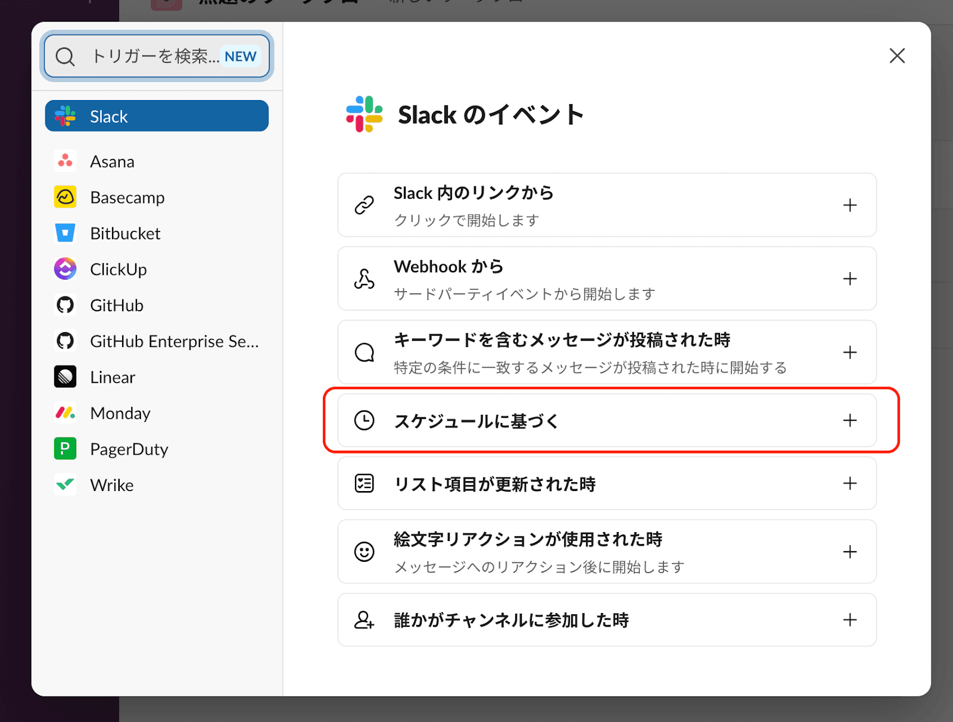Click plus on Slack 内のリンクから row
Viewport: 953px width, 722px height.
coord(850,205)
